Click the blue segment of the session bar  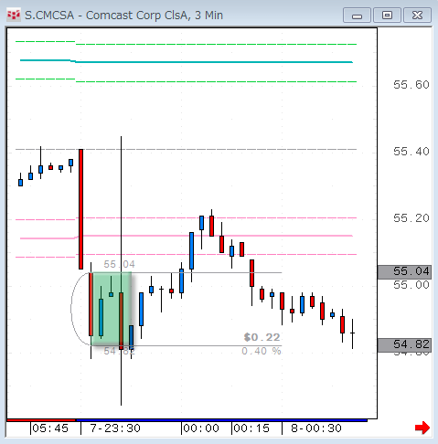pos(221,420)
